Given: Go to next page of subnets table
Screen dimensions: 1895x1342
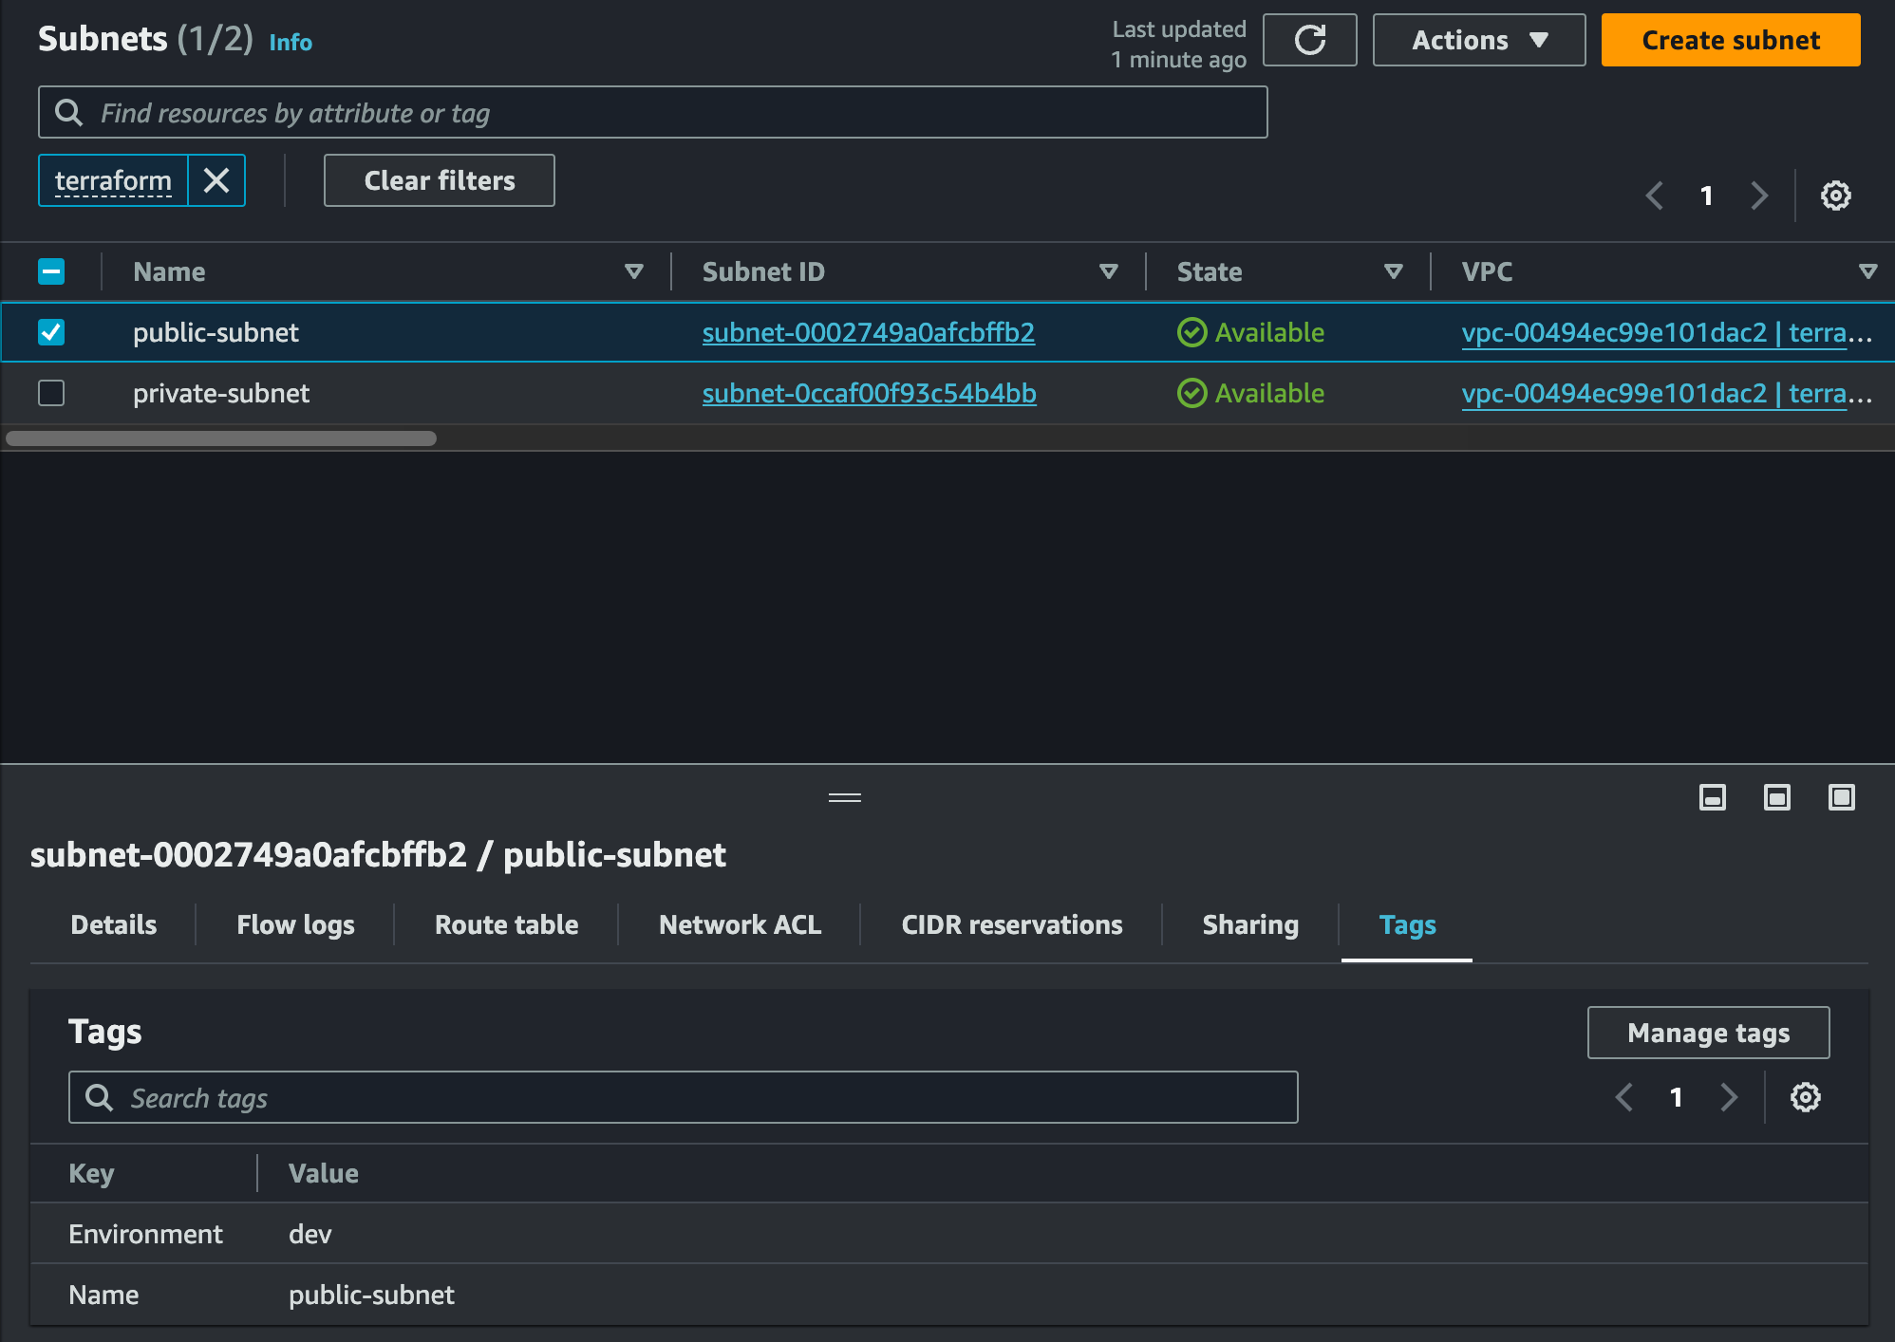Looking at the screenshot, I should point(1759,196).
